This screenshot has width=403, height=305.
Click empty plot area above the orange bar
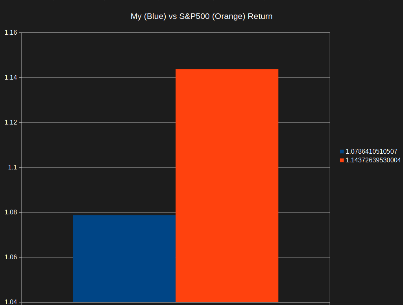[x=227, y=51]
